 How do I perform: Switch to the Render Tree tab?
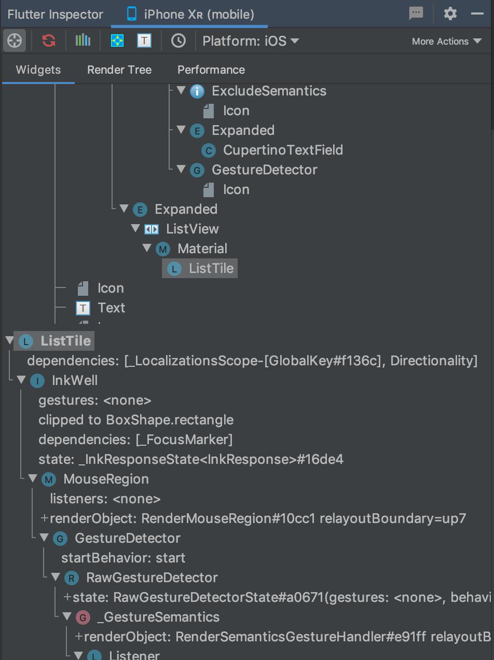point(119,70)
